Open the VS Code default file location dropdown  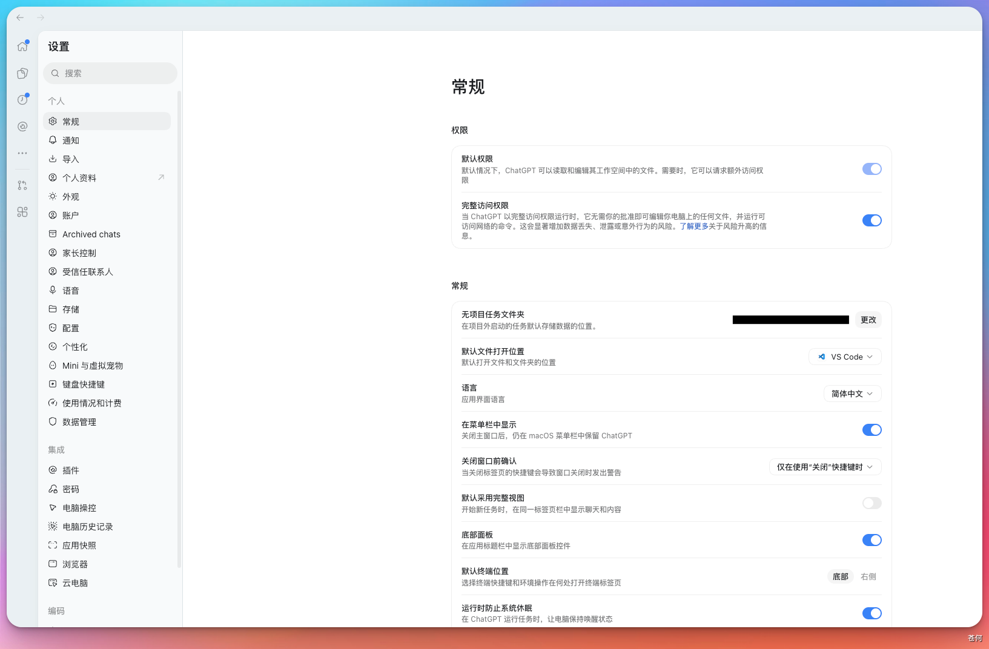[845, 357]
